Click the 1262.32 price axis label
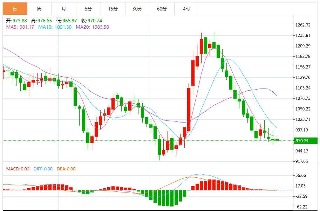The image size is (320, 211). click(303, 25)
